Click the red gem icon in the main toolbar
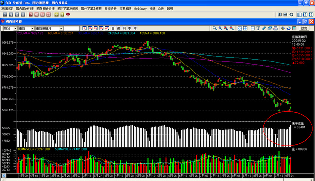Screen dimensions: 315x181 [x=68, y=14]
